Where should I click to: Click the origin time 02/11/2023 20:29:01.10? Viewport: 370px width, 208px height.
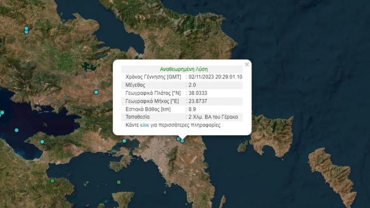click(x=215, y=77)
